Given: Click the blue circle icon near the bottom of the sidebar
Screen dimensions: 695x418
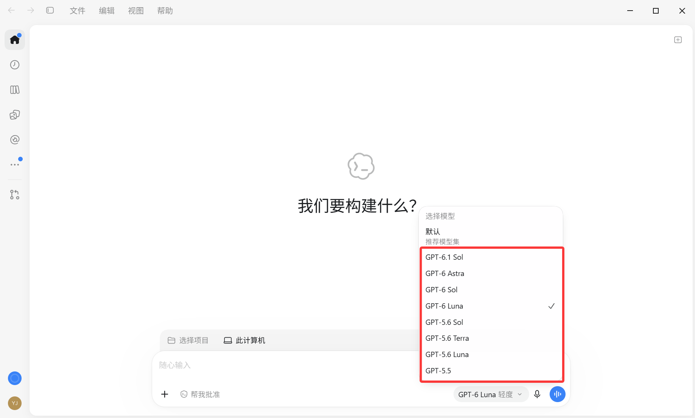Looking at the screenshot, I should click(x=15, y=378).
